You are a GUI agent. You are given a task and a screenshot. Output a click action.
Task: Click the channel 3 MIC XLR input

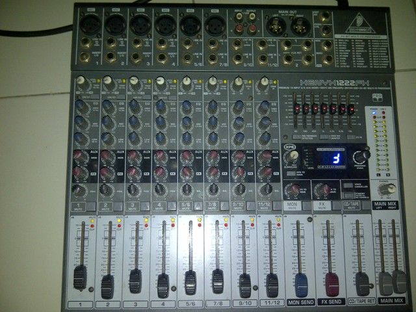[x=140, y=25]
